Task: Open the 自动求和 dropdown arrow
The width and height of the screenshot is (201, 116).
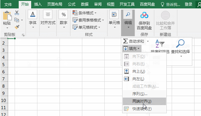Action: click(x=148, y=41)
